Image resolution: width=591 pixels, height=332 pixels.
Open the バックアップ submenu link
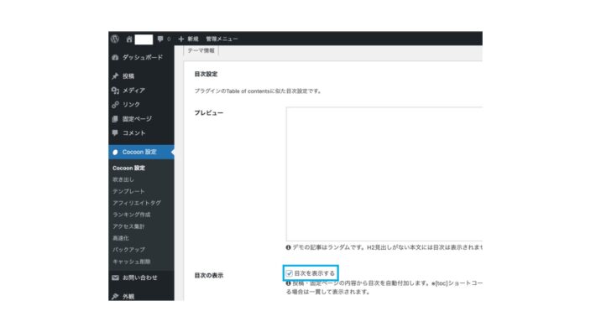pos(128,250)
